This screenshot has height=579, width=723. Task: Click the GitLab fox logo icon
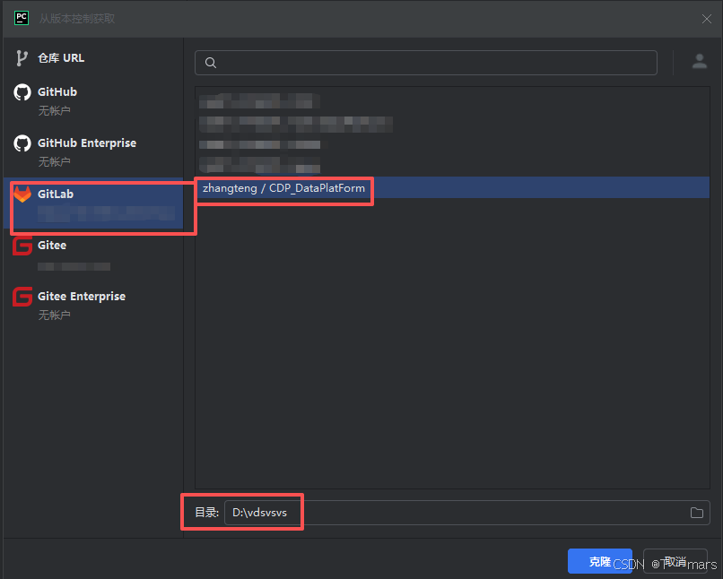click(x=22, y=194)
